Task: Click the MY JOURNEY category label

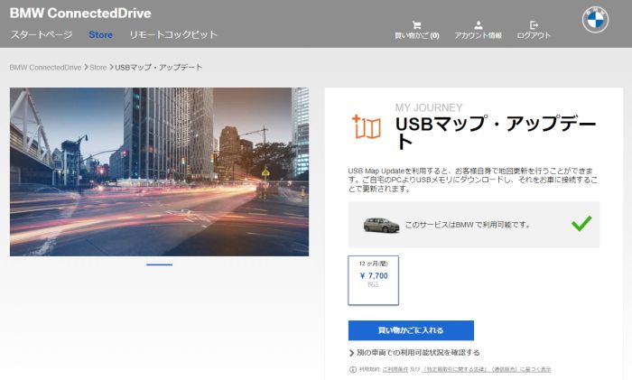Action: point(429,107)
